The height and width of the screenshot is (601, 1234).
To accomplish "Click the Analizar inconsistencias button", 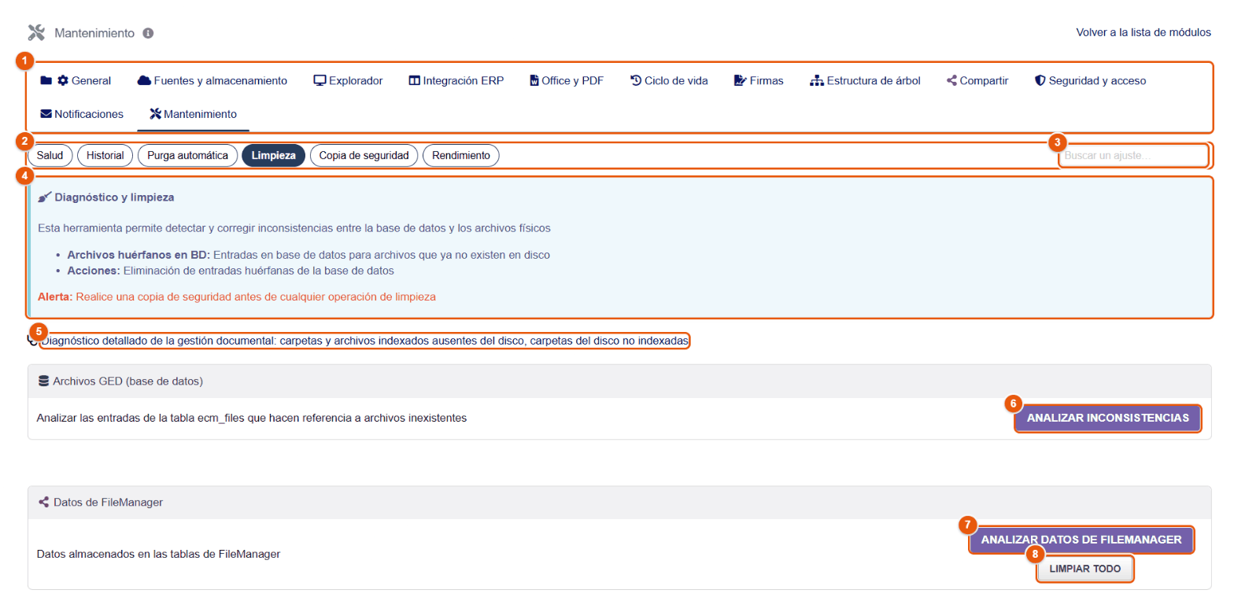I will [1108, 418].
